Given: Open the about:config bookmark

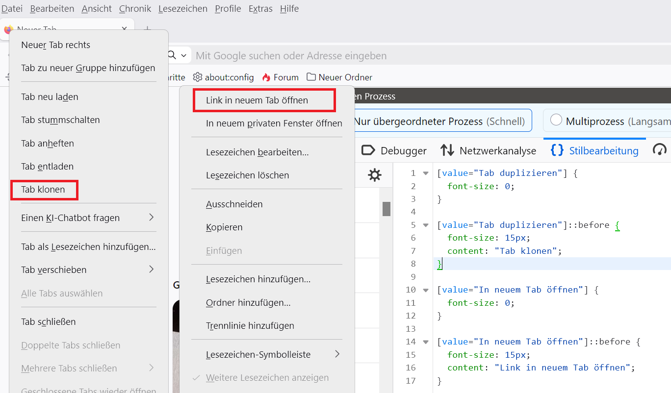Looking at the screenshot, I should (223, 77).
